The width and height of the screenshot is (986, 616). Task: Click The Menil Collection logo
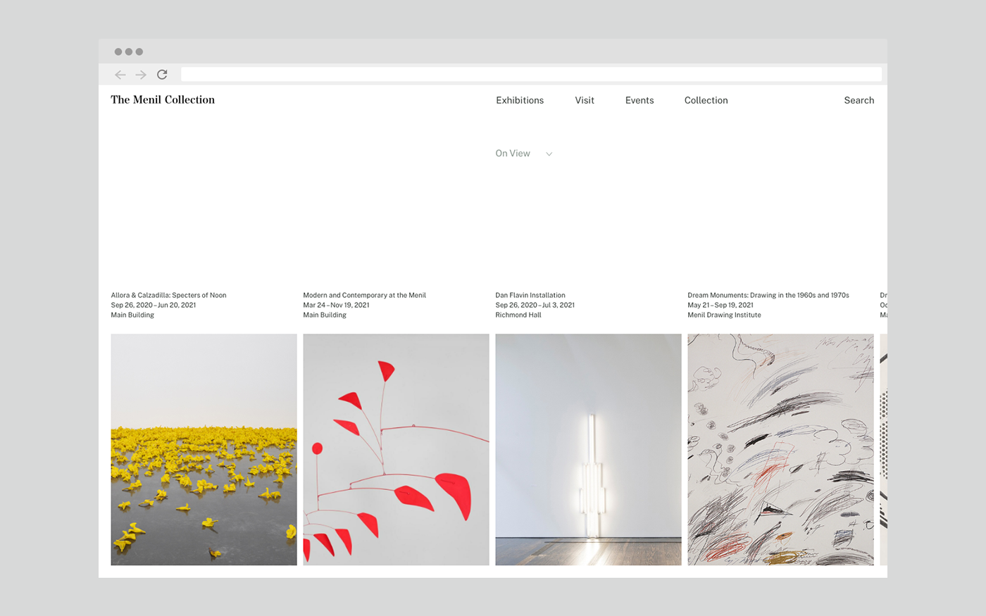tap(163, 100)
